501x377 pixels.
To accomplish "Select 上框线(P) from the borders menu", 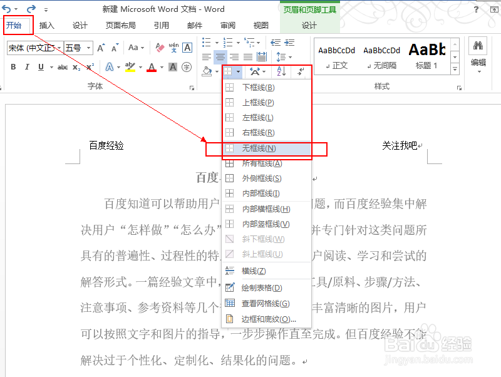I will point(267,103).
